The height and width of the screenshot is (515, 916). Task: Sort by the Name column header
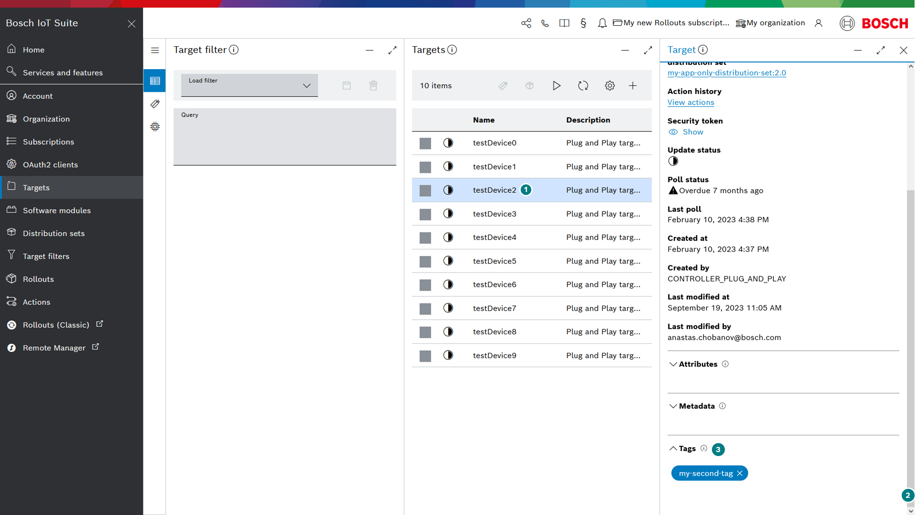coord(484,120)
